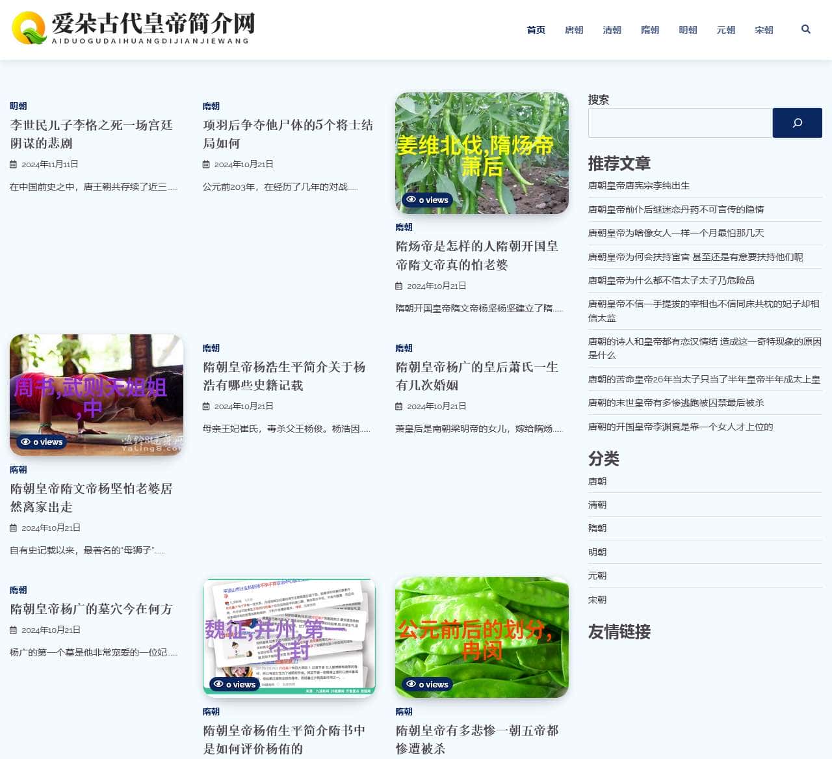Open the article 李世民儿子李恪之死一场宫廷阴谋的悲剧
Viewport: 832px width, 759px height.
[91, 134]
